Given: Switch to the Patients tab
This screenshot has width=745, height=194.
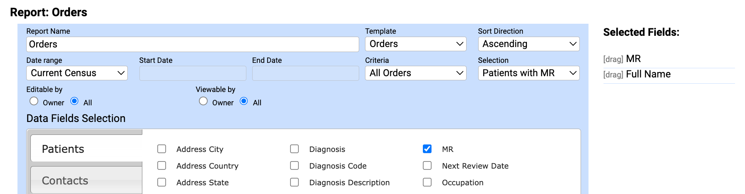Looking at the screenshot, I should (87, 149).
